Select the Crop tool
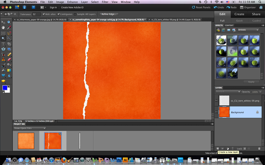This screenshot has height=165, width=265. point(9,44)
